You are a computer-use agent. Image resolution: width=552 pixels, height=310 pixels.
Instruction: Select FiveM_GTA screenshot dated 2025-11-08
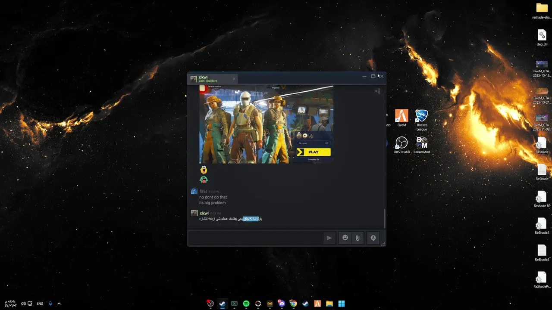pos(542,123)
